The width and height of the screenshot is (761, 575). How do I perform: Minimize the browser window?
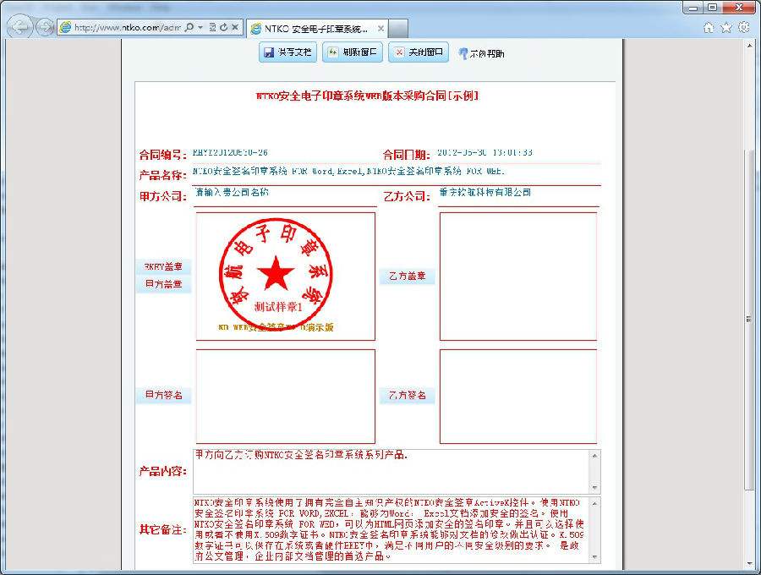(x=693, y=7)
